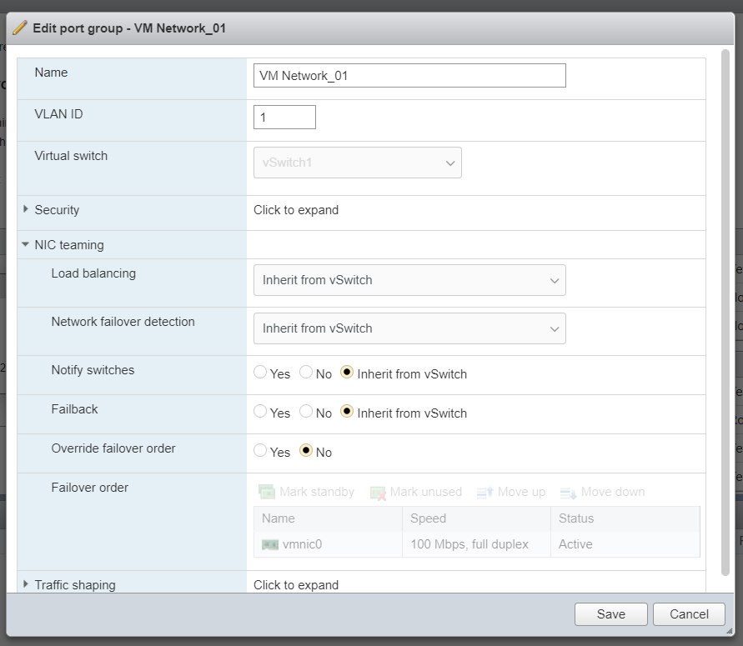Click the Mark standby icon
This screenshot has height=646, width=743.
[x=267, y=492]
